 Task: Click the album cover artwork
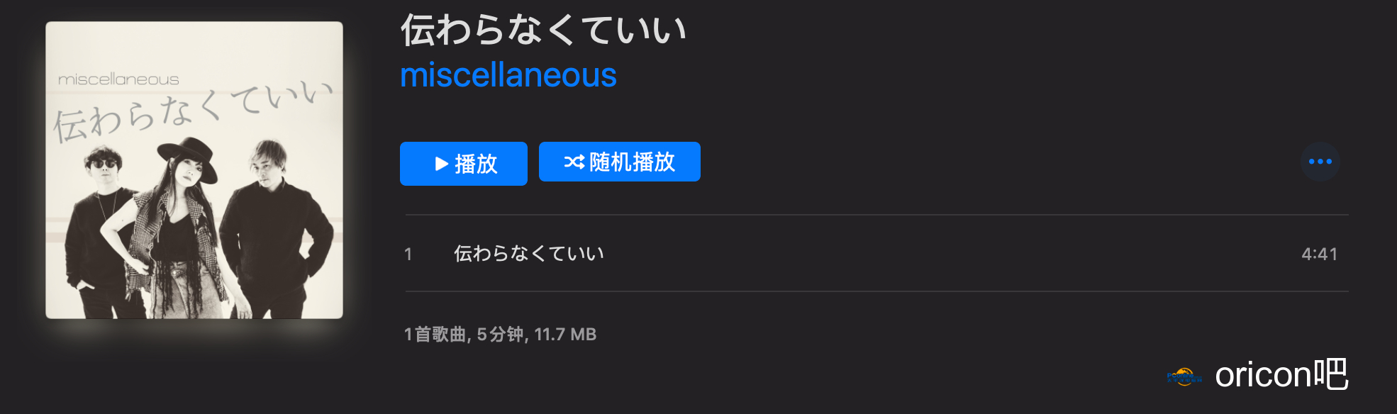click(194, 170)
